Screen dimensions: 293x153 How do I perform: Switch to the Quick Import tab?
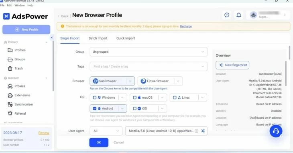click(x=126, y=38)
